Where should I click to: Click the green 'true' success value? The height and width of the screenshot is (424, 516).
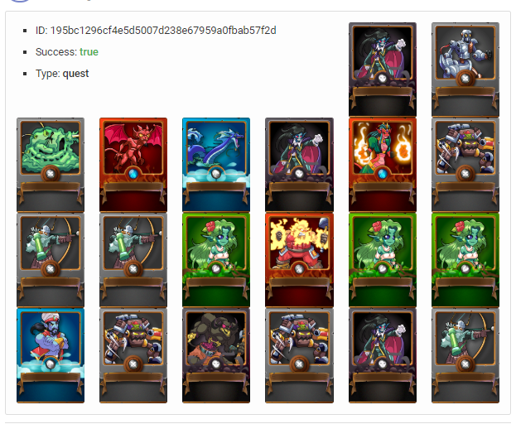pos(89,52)
